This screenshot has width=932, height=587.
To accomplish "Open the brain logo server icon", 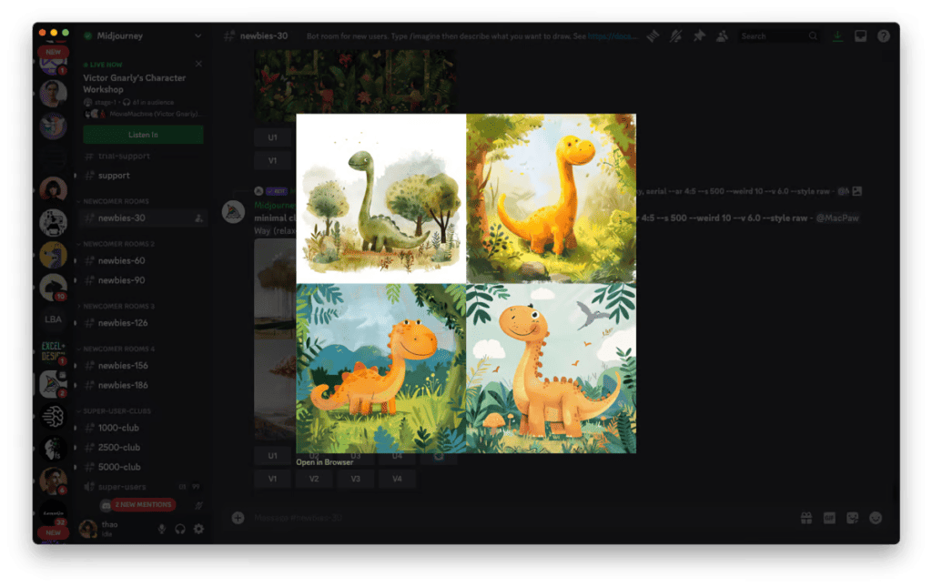I will click(x=53, y=416).
